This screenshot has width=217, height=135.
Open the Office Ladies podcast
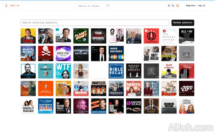(x=186, y=106)
